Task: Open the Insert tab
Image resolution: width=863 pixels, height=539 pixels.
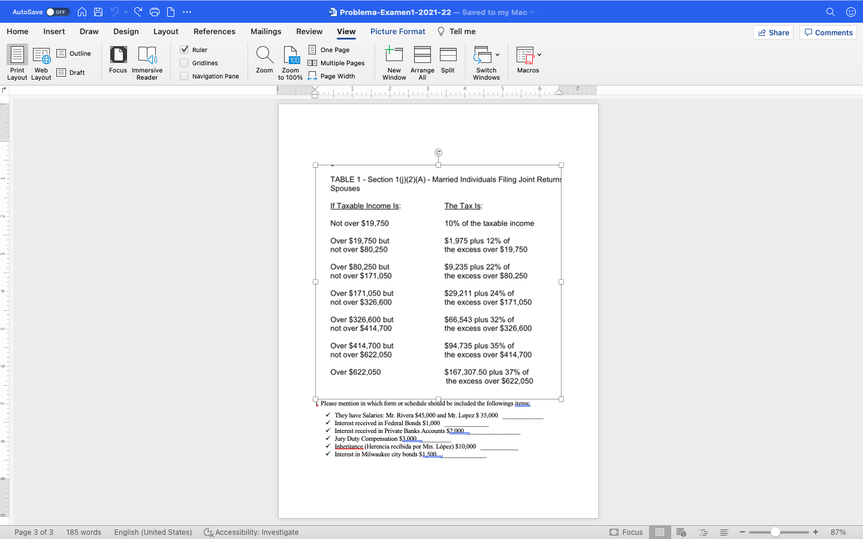Action: [x=54, y=31]
